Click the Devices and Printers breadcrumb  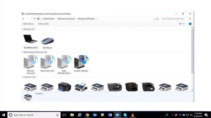tap(86, 19)
